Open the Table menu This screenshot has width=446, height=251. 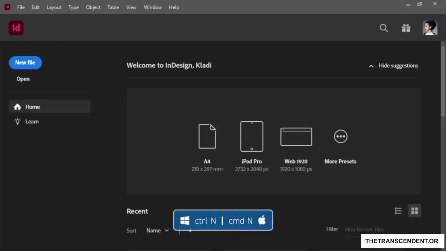coord(113,7)
